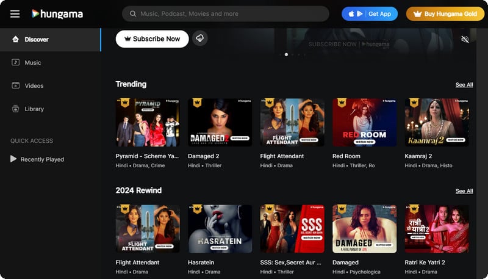This screenshot has height=279, width=488.
Task: Select the second banner carousel dot
Action: pos(286,54)
